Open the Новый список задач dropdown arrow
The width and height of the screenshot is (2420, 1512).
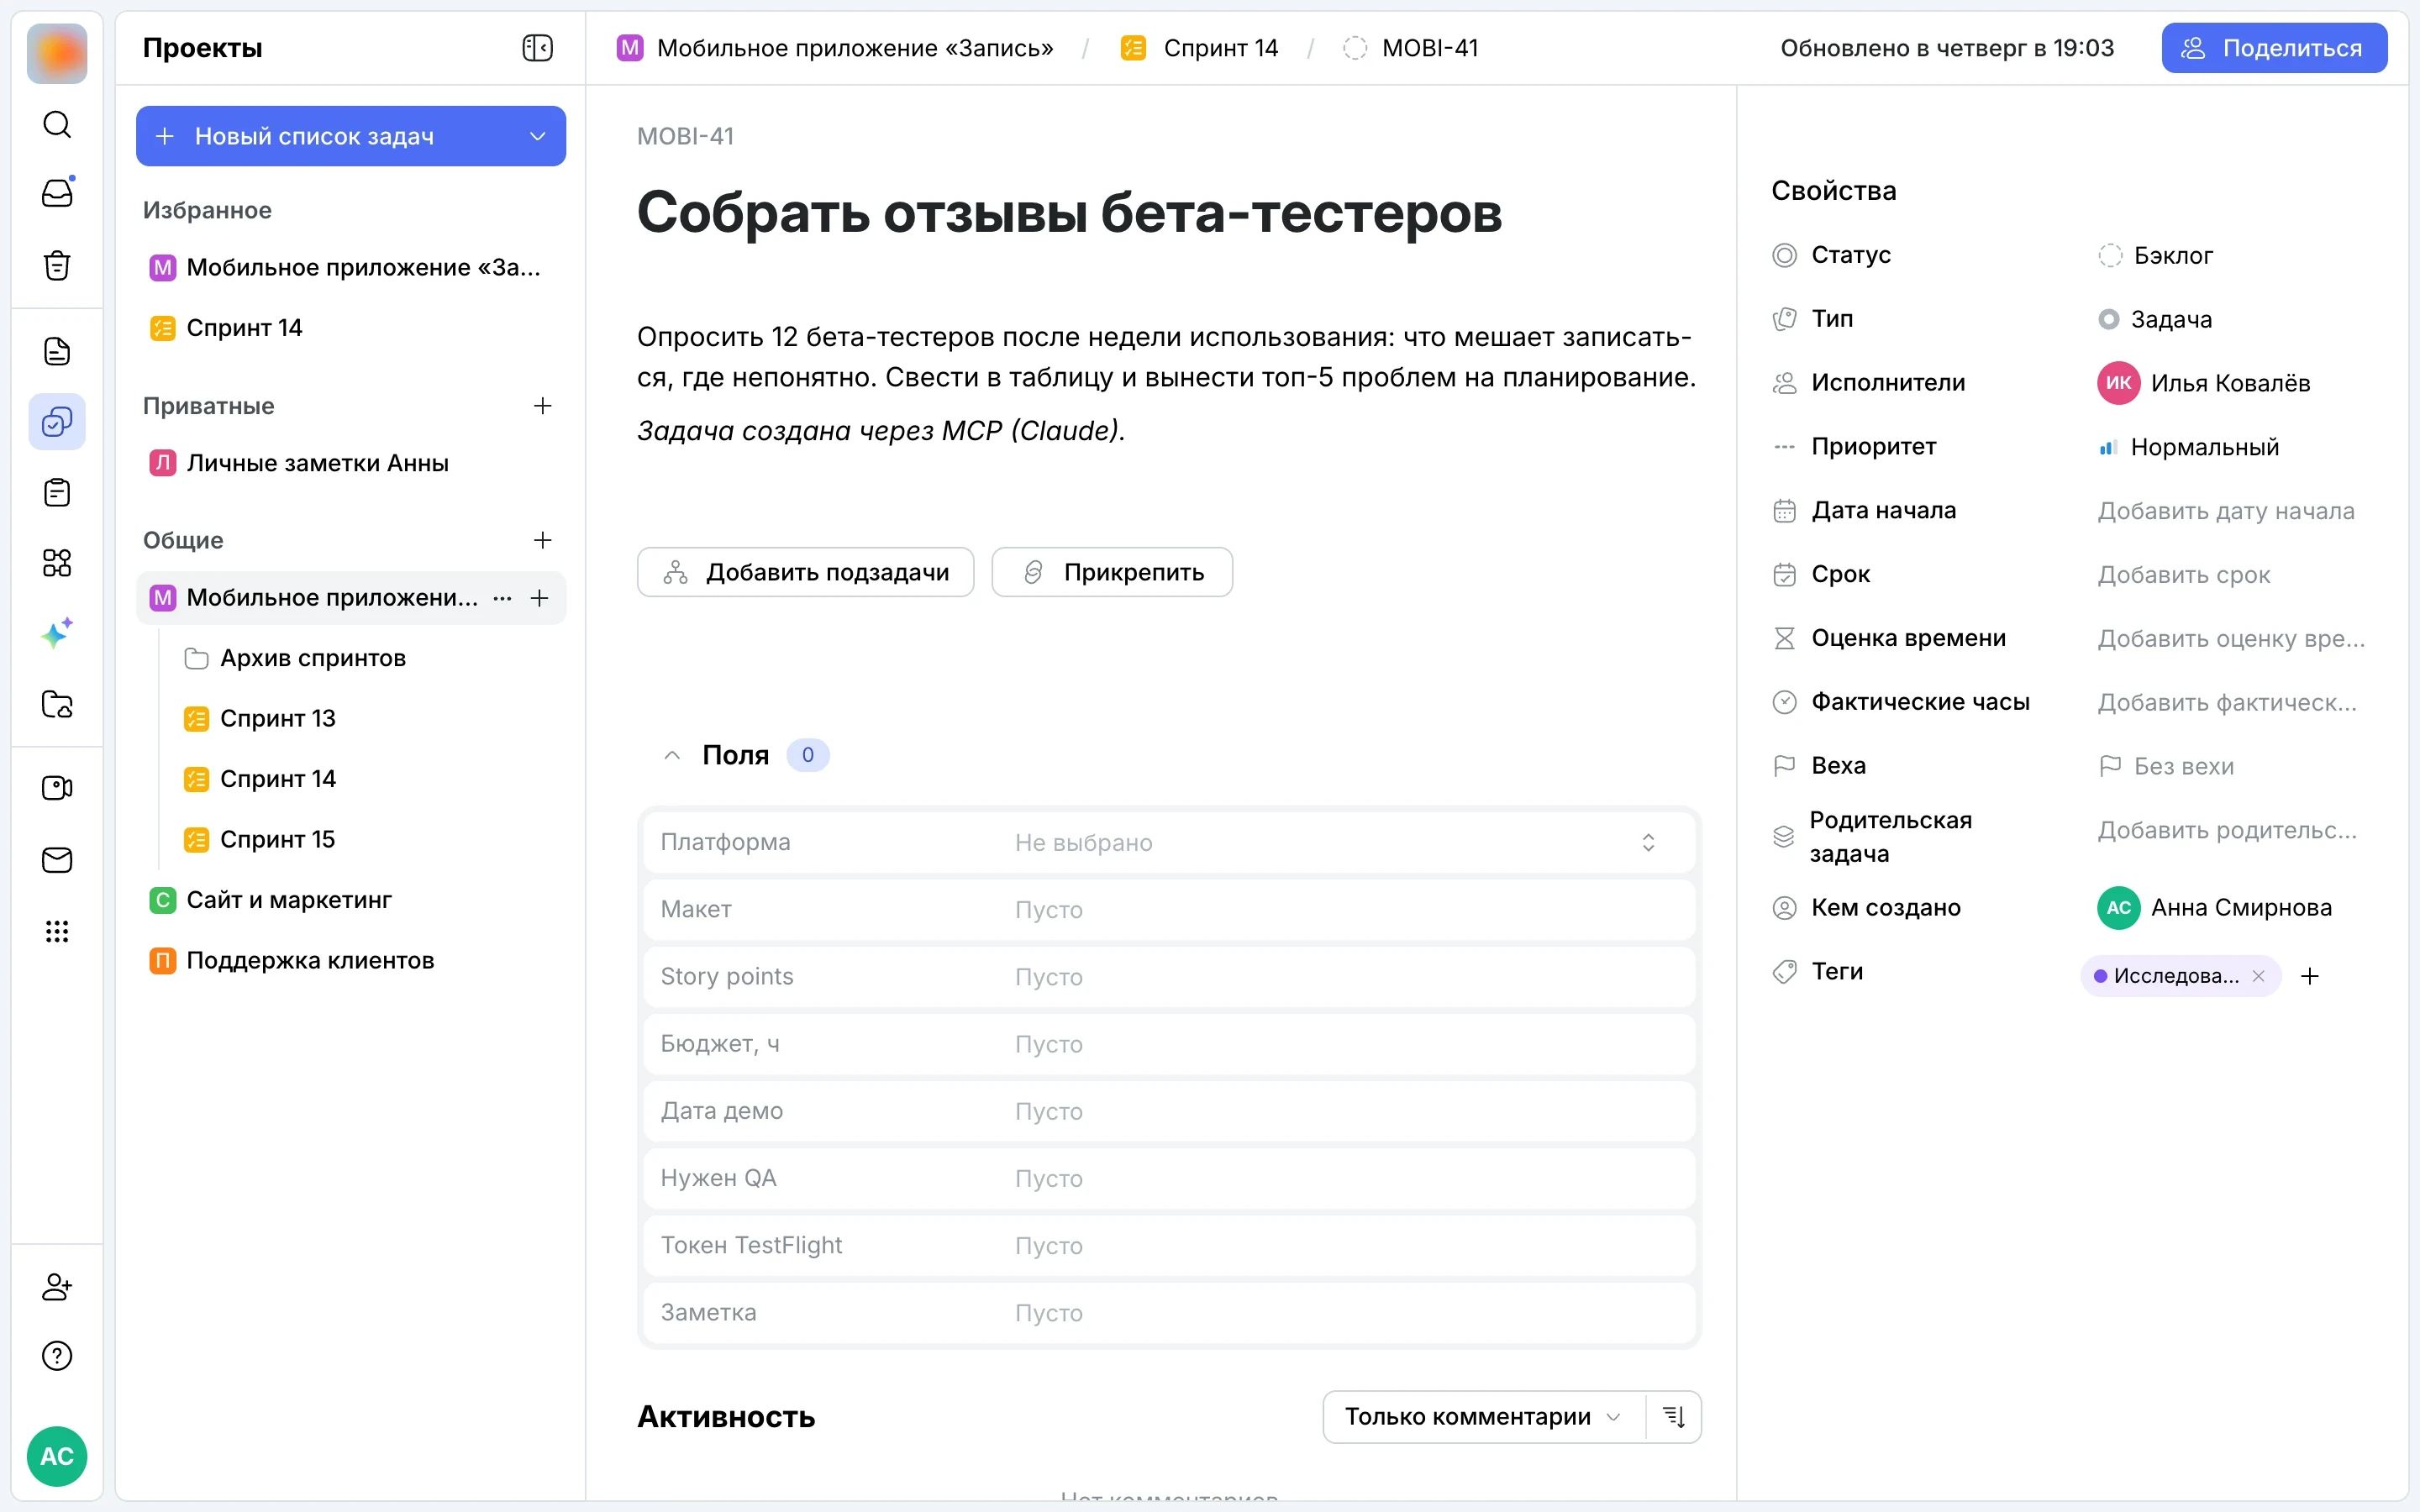(537, 136)
